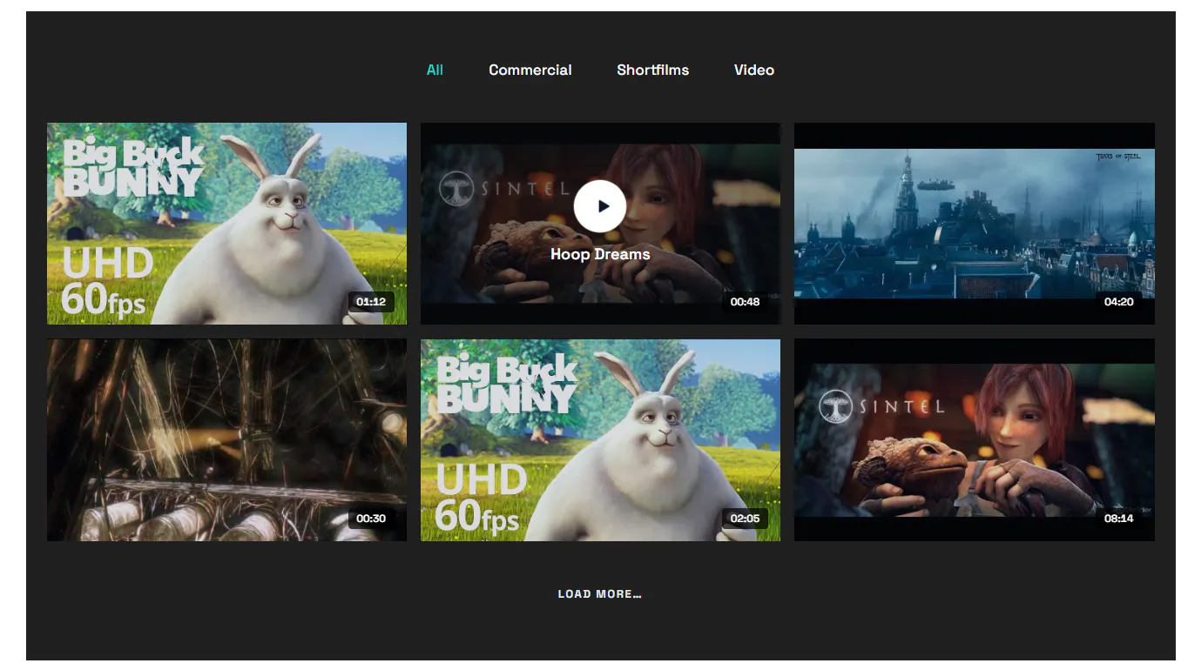Click the Hoop Dreams title text
Screen dimensions: 1181x670
[600, 254]
